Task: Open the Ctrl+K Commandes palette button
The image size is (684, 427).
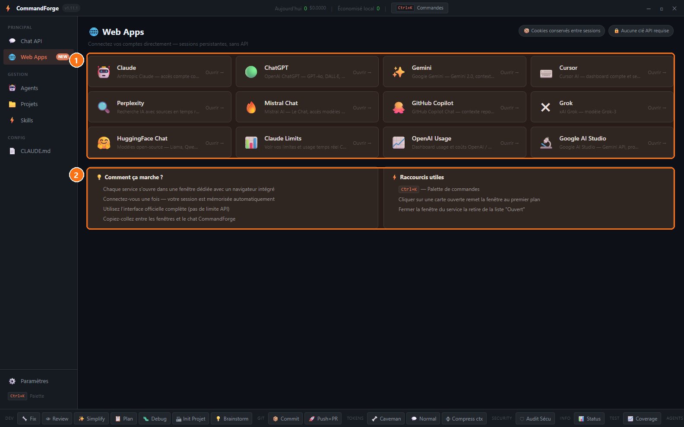Action: (x=419, y=8)
